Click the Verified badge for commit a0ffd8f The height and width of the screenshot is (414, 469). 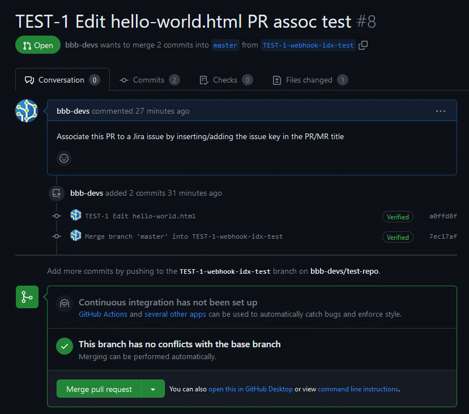(398, 217)
